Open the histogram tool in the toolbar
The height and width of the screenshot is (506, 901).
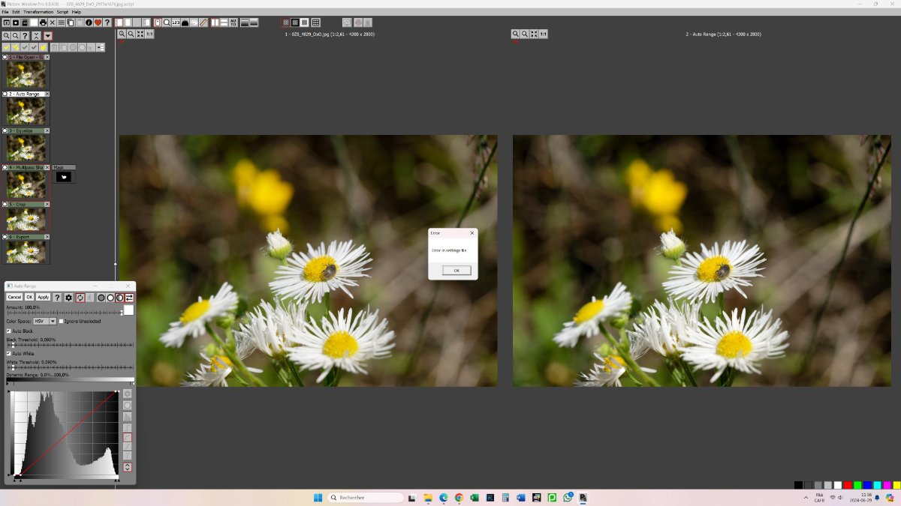coord(185,22)
